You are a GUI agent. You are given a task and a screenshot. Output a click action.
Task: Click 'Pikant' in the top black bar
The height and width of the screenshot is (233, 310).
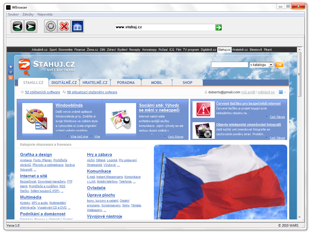[x=268, y=50]
